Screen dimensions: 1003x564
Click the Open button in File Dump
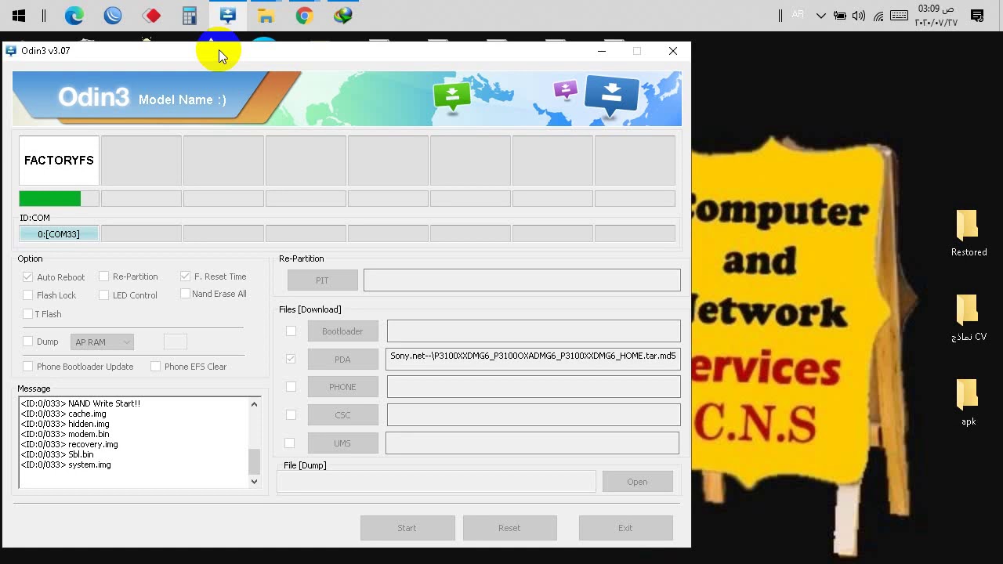637,482
